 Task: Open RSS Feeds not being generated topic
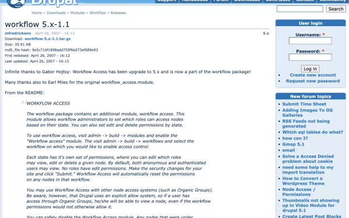click(x=306, y=124)
